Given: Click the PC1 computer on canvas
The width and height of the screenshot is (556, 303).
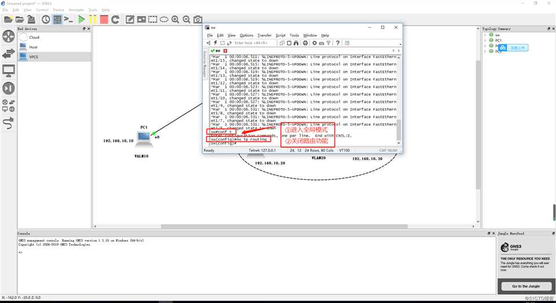Looking at the screenshot, I should click(144, 138).
